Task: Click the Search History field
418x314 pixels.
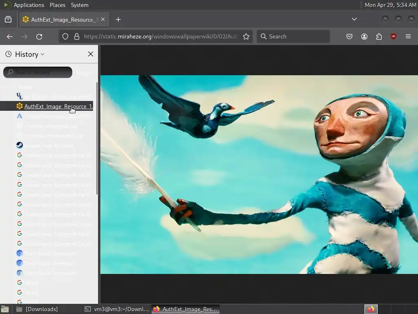Action: pyautogui.click(x=38, y=72)
